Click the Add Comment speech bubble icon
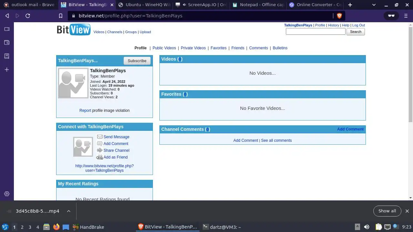The width and height of the screenshot is (413, 232). click(x=100, y=144)
